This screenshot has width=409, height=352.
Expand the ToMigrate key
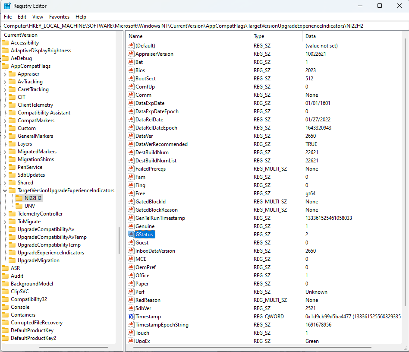tap(5, 222)
